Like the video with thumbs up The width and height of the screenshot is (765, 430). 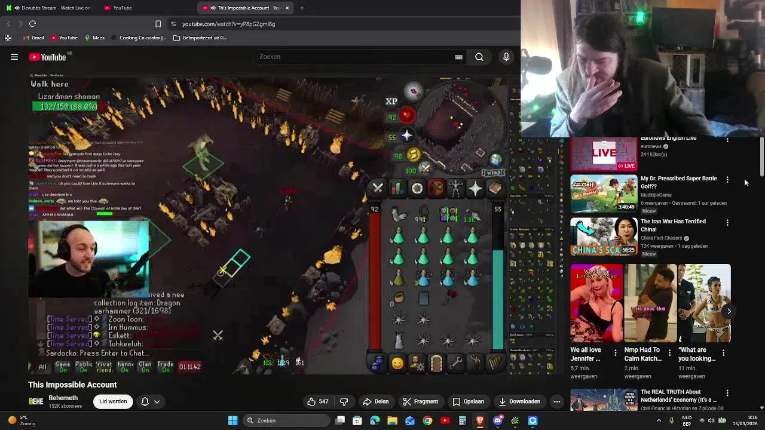tap(317, 401)
